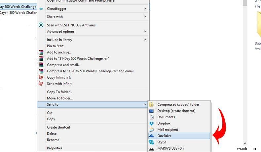Choose Add to archive...
Viewport: 261px width, 152px height.
[93, 52]
